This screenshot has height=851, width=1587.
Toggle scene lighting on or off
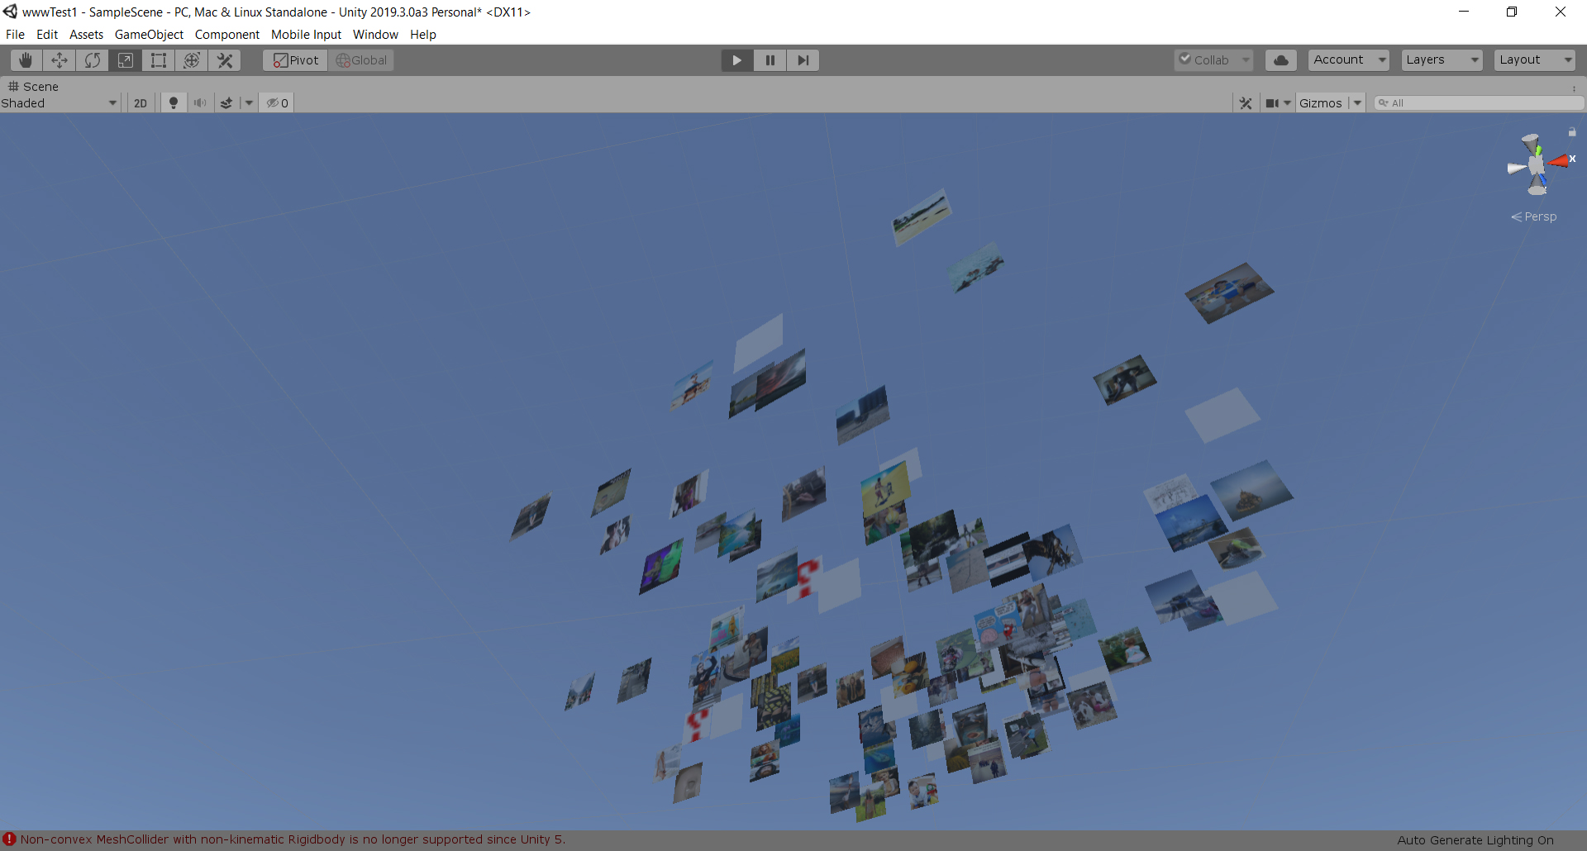point(174,103)
